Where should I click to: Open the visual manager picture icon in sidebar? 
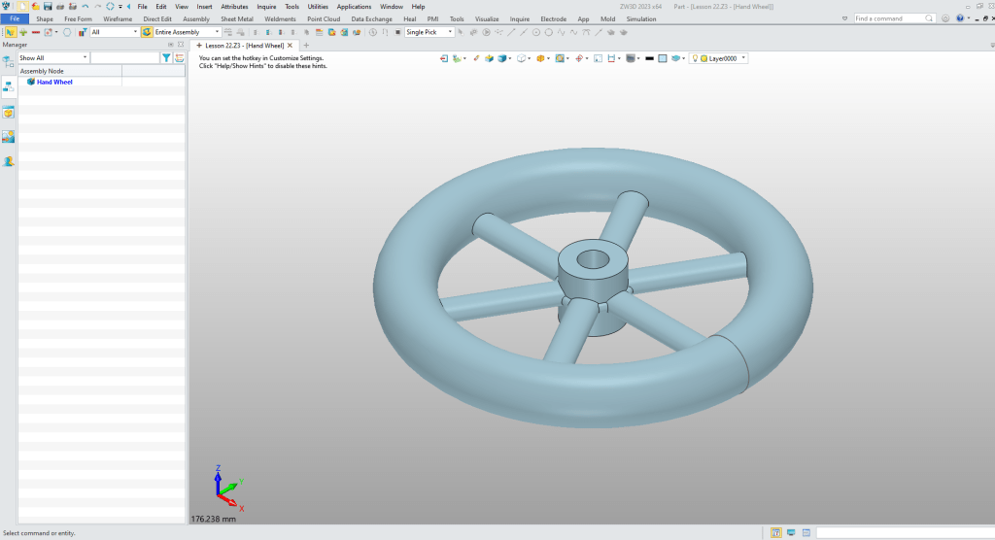point(8,137)
